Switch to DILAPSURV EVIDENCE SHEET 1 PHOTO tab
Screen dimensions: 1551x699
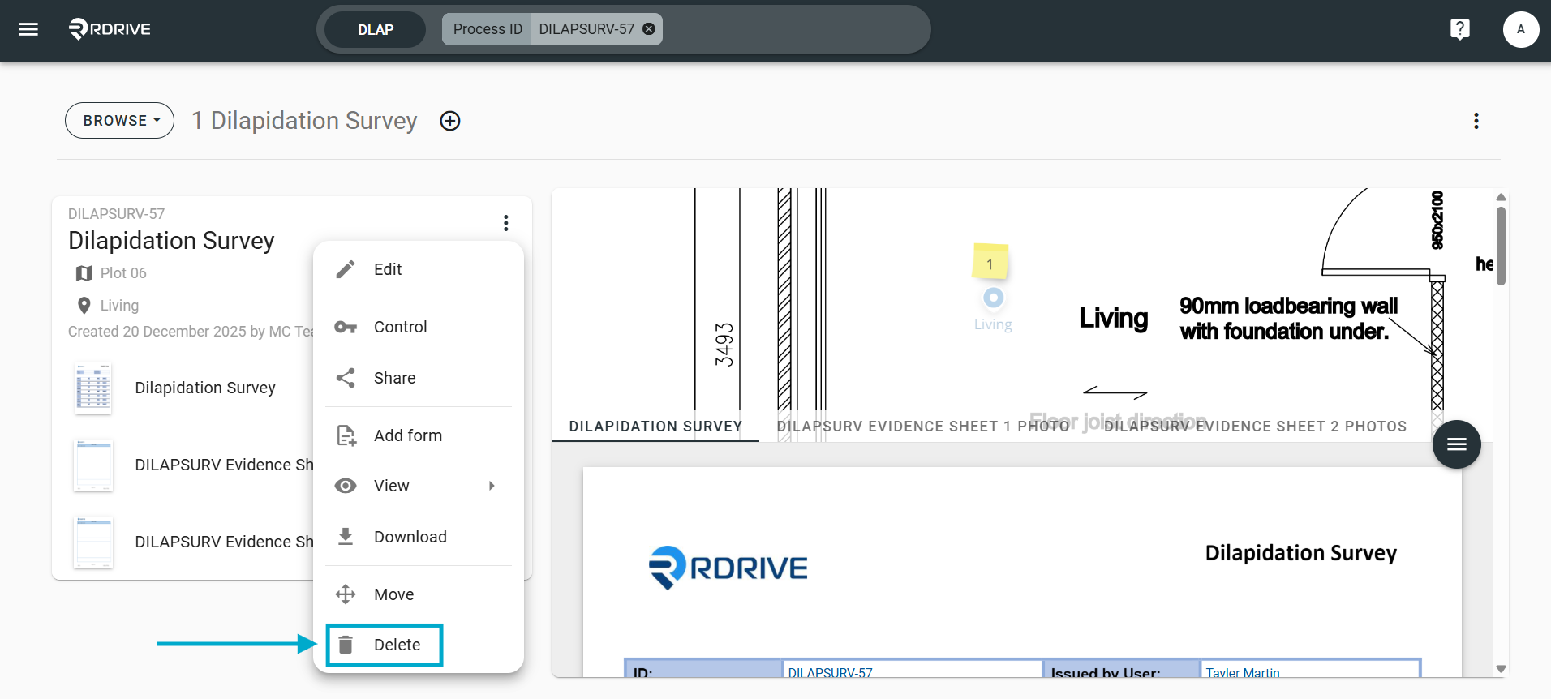pos(923,426)
